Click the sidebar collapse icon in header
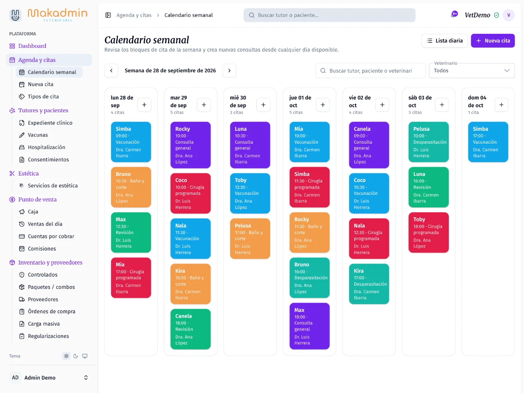This screenshot has width=524, height=393. tap(108, 15)
